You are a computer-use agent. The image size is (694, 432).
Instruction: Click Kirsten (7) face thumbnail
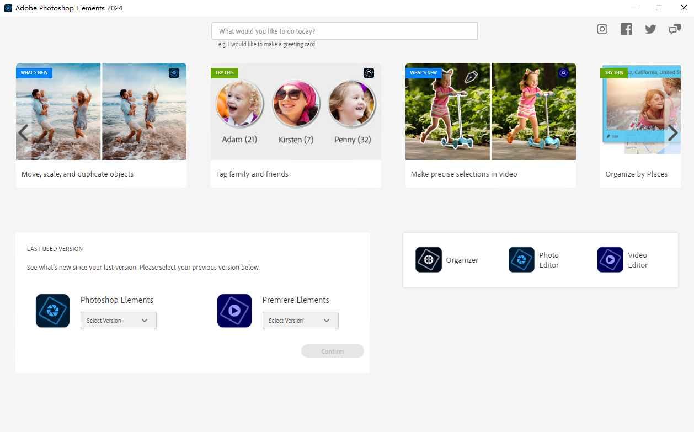coord(296,104)
